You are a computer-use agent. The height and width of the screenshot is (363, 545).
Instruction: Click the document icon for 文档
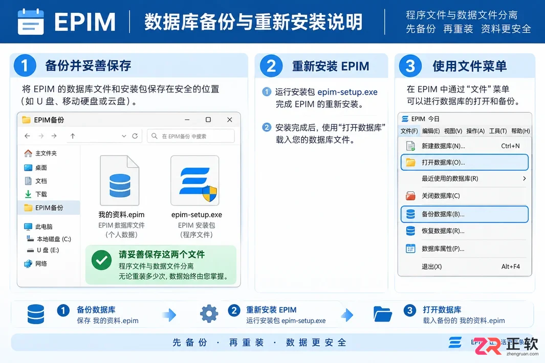click(28, 180)
